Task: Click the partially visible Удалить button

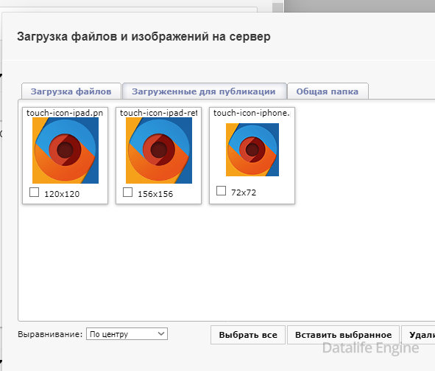Action: click(x=418, y=335)
